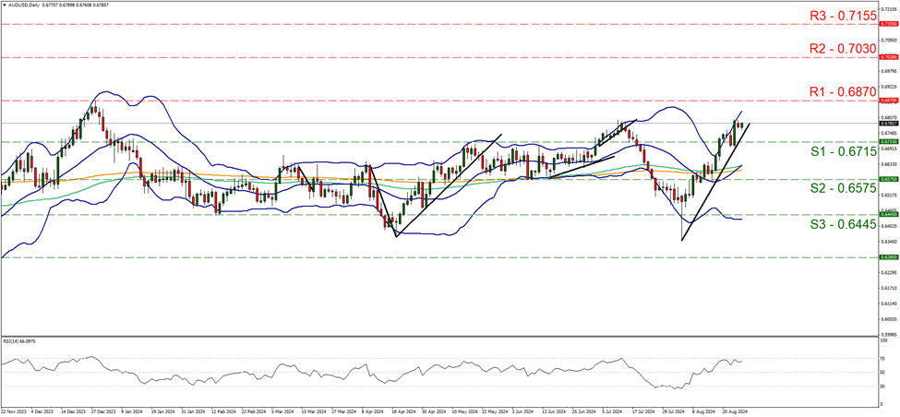The image size is (900, 417).
Task: Click the 5 Jul 2024 date label
Action: 611,411
